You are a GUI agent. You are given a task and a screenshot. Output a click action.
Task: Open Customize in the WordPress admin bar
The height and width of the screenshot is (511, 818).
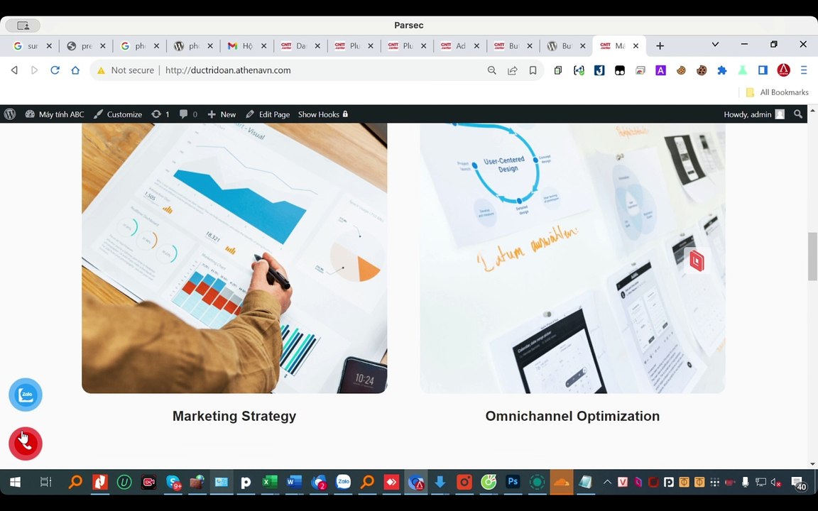(x=118, y=114)
